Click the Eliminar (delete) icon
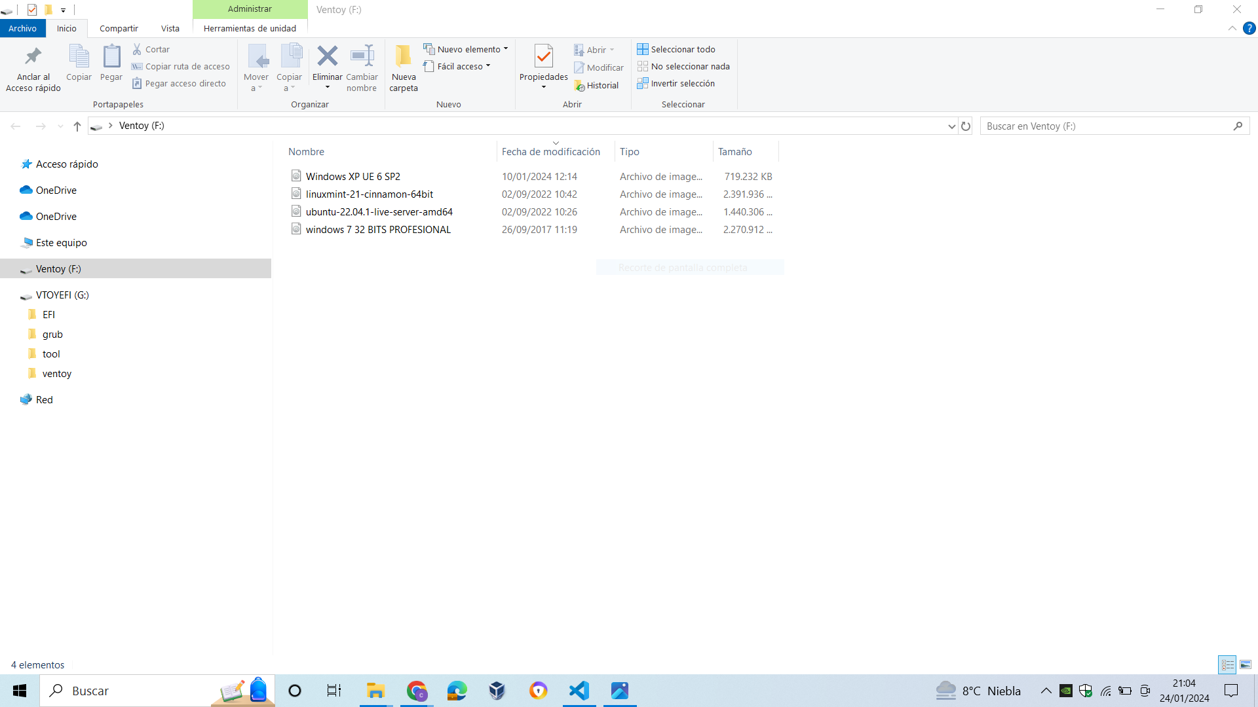 coord(327,57)
